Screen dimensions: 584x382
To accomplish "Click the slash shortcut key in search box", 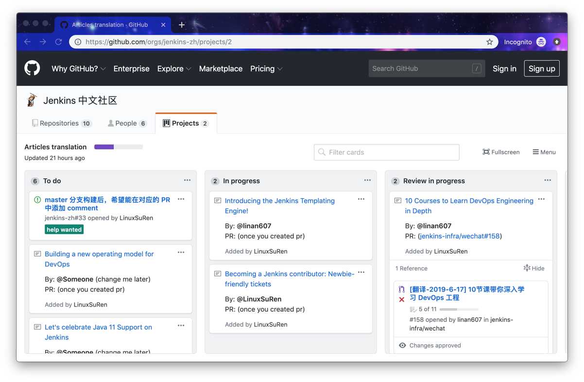I will pos(477,69).
